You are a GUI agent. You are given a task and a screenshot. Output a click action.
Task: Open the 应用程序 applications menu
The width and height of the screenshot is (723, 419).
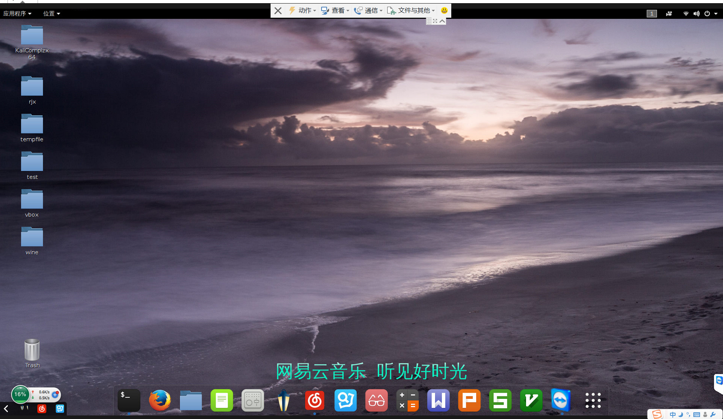[x=17, y=13]
